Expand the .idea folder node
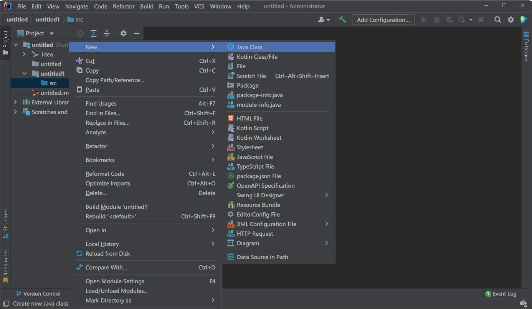The width and height of the screenshot is (532, 309). [25, 54]
